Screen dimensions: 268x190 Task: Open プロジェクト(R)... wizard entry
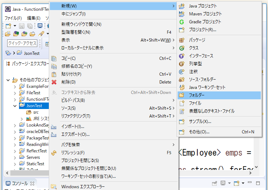(219, 30)
